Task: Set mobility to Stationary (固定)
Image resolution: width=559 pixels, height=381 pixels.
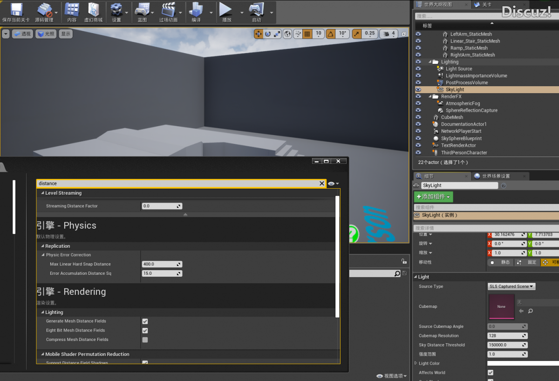Action: (x=527, y=262)
